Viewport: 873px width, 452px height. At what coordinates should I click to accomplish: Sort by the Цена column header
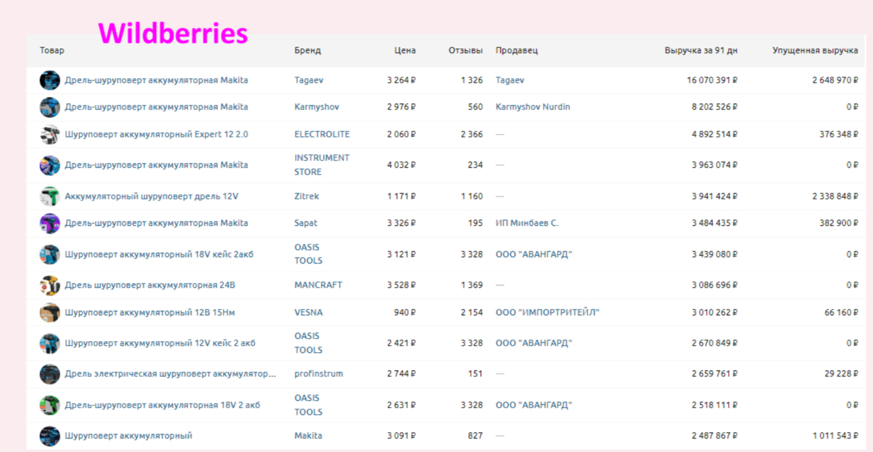click(x=405, y=50)
